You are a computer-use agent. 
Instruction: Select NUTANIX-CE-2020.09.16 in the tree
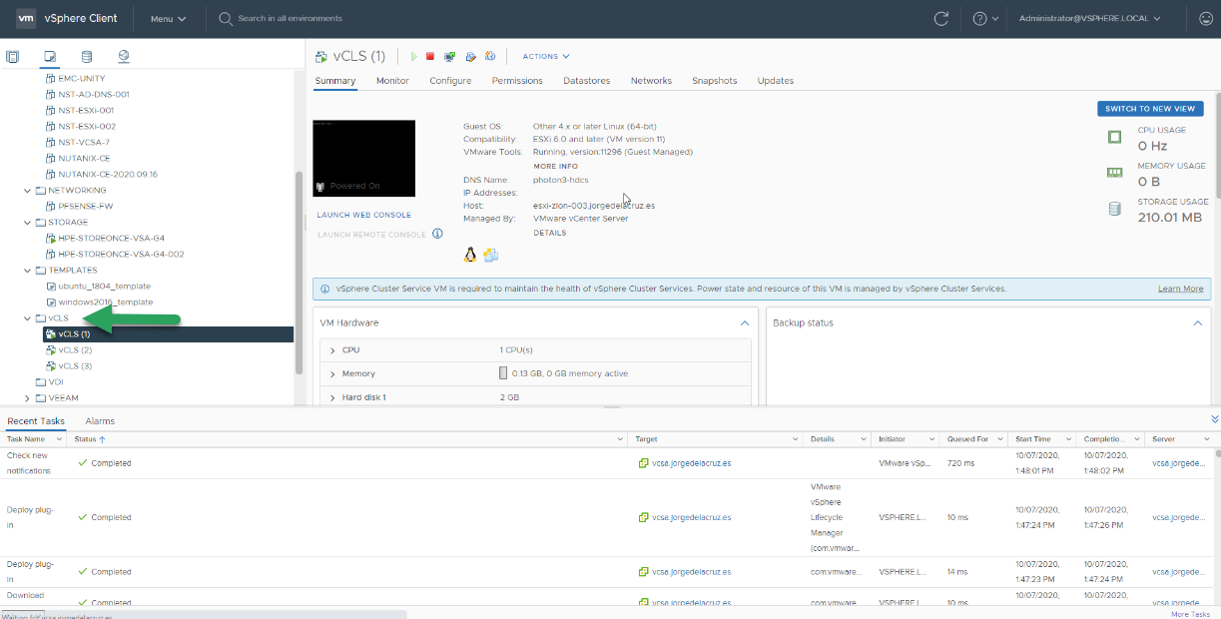click(x=108, y=174)
